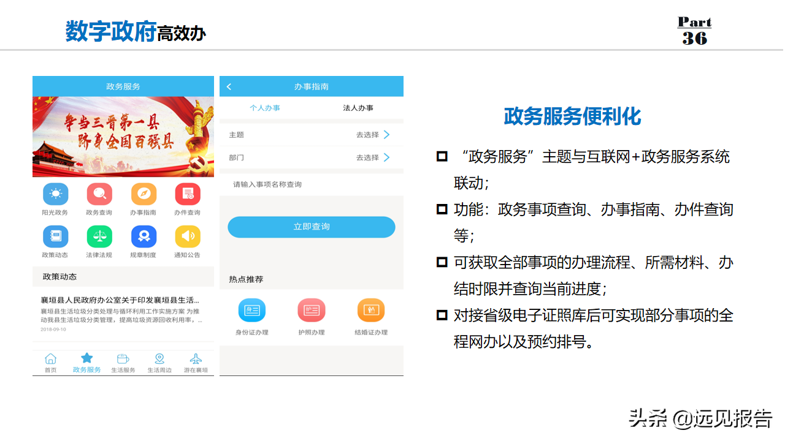Expand the 部门 去选择 chevron
This screenshot has height=441, width=785.
click(x=387, y=157)
